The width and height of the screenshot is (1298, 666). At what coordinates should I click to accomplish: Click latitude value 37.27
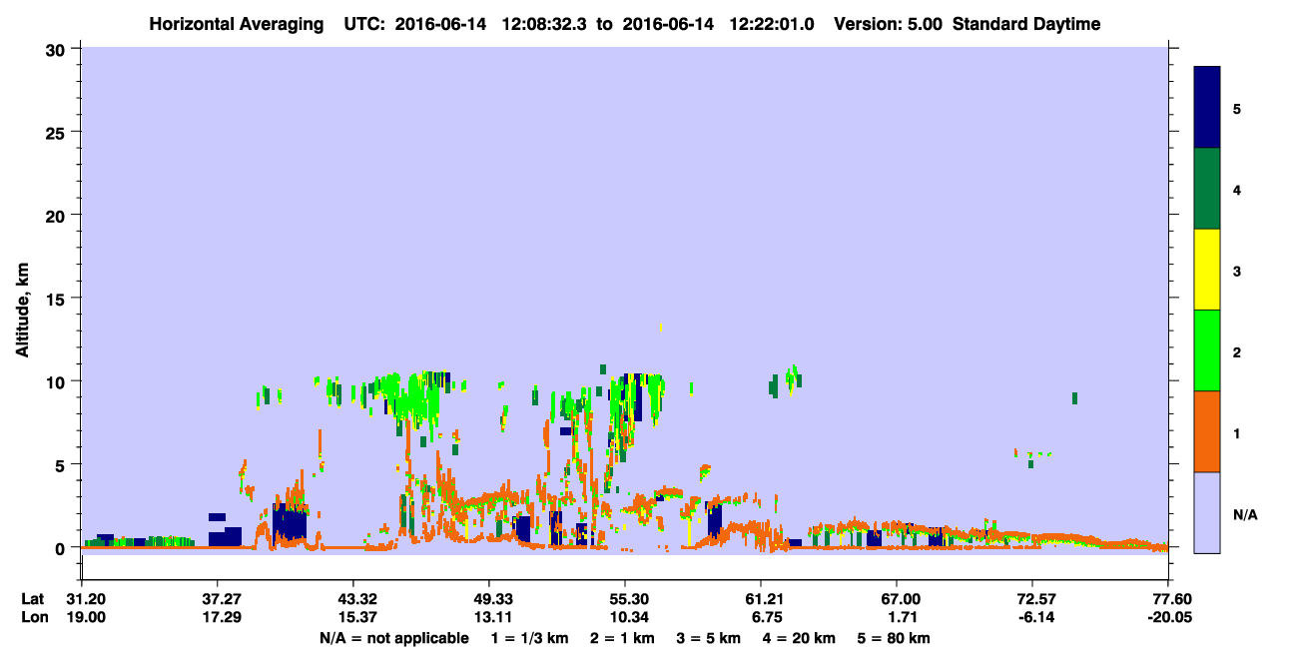218,599
